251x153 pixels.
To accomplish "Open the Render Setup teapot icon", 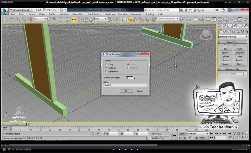I will (x=234, y=19).
